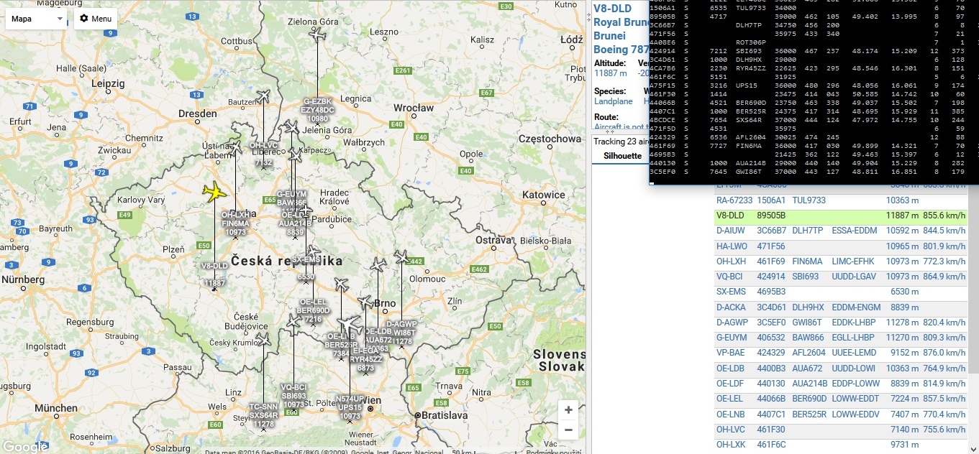Screen dimensions: 979x454
Task: Click the N574UP UPS15 map label
Action: click(x=350, y=407)
